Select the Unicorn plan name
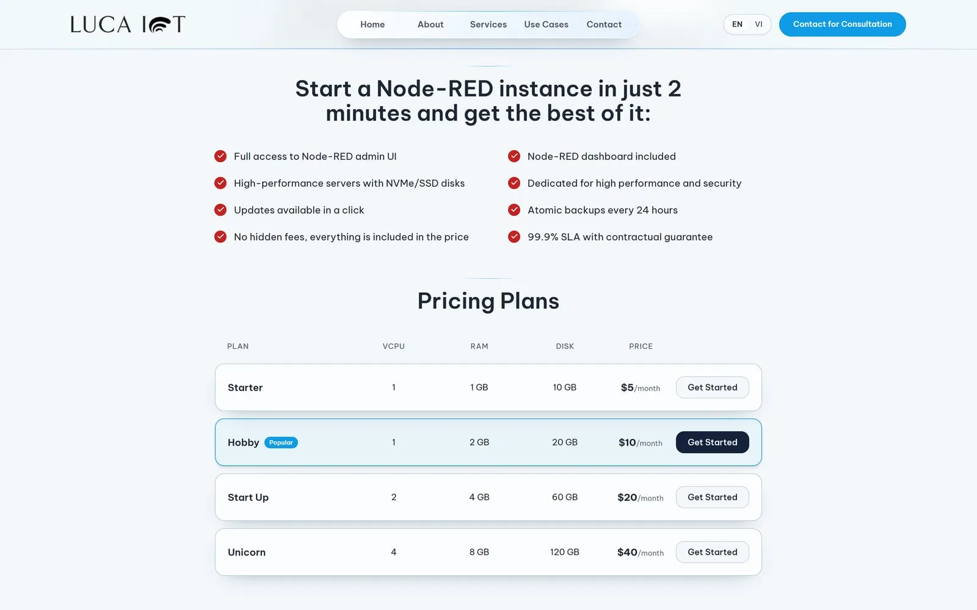Image resolution: width=977 pixels, height=610 pixels. coord(247,552)
